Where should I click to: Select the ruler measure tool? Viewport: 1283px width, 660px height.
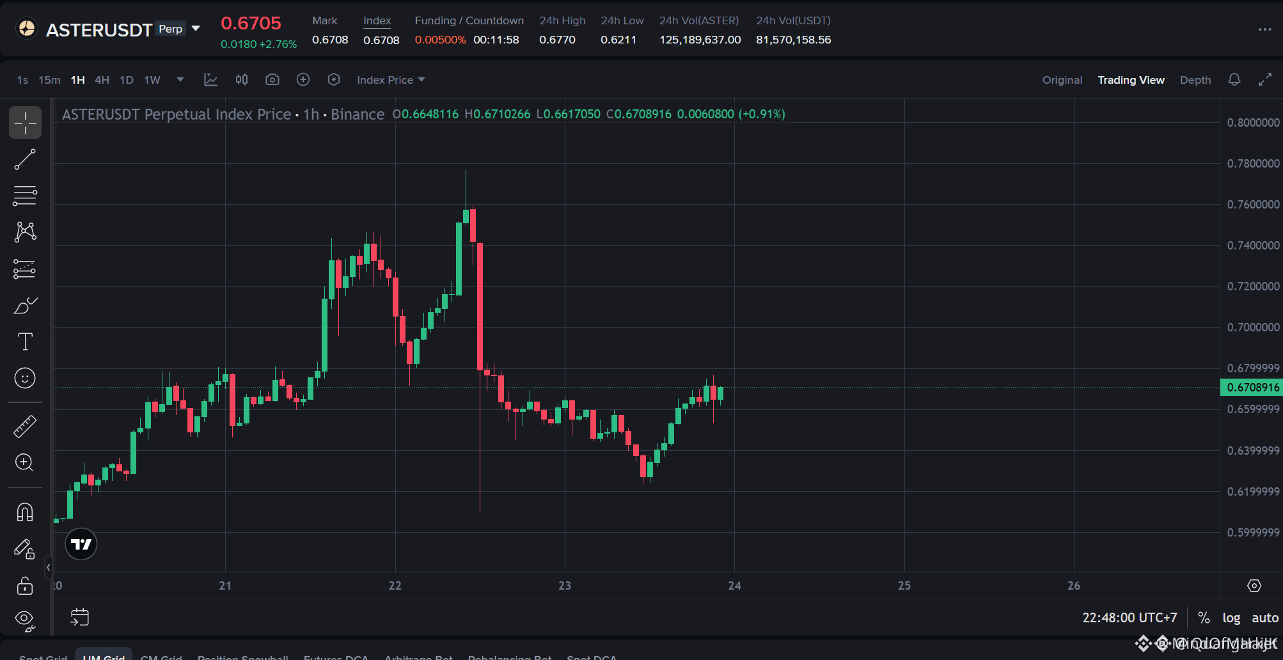pyautogui.click(x=25, y=427)
